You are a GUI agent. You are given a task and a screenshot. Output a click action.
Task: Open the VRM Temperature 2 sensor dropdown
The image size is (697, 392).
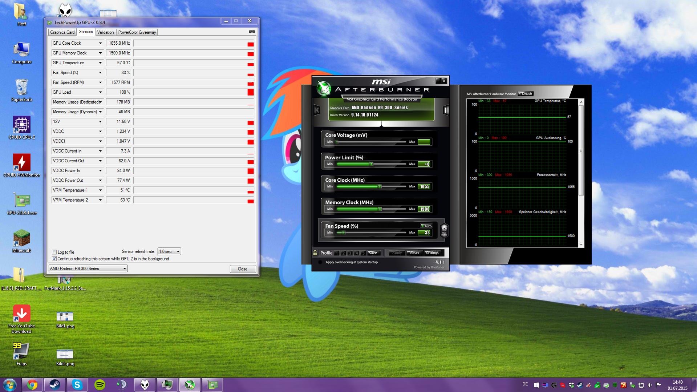coord(100,200)
